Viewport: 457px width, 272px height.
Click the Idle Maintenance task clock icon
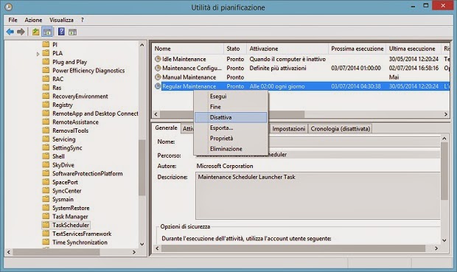tap(158, 59)
